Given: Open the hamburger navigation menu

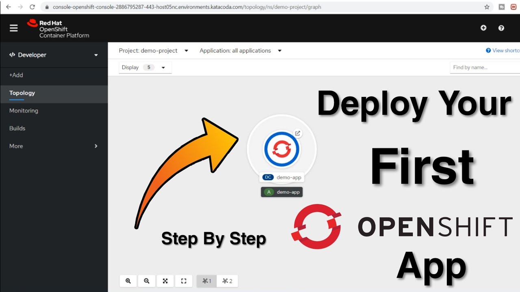Looking at the screenshot, I should click(14, 28).
